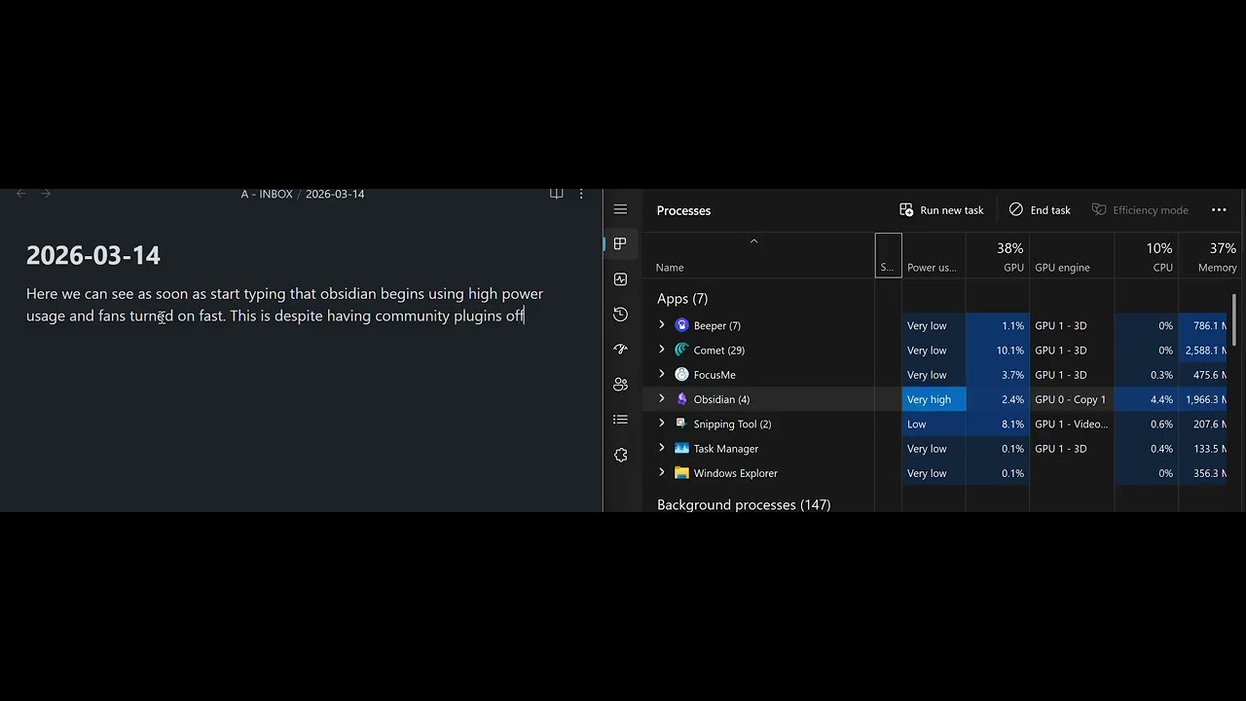Viewport: 1246px width, 701px height.
Task: Click the 2026-03-14 note heading
Action: 93,255
